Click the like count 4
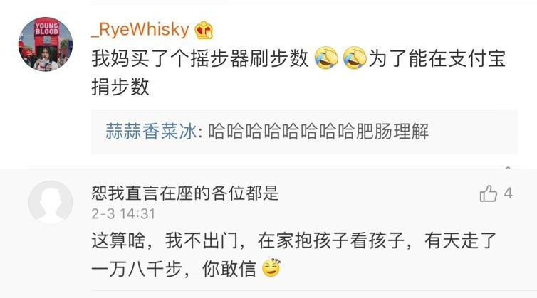Viewport: 537px width, 298px height. (509, 193)
